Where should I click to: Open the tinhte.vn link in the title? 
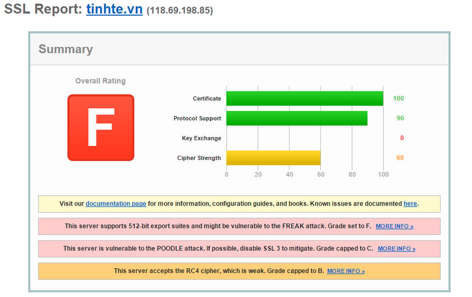point(114,9)
